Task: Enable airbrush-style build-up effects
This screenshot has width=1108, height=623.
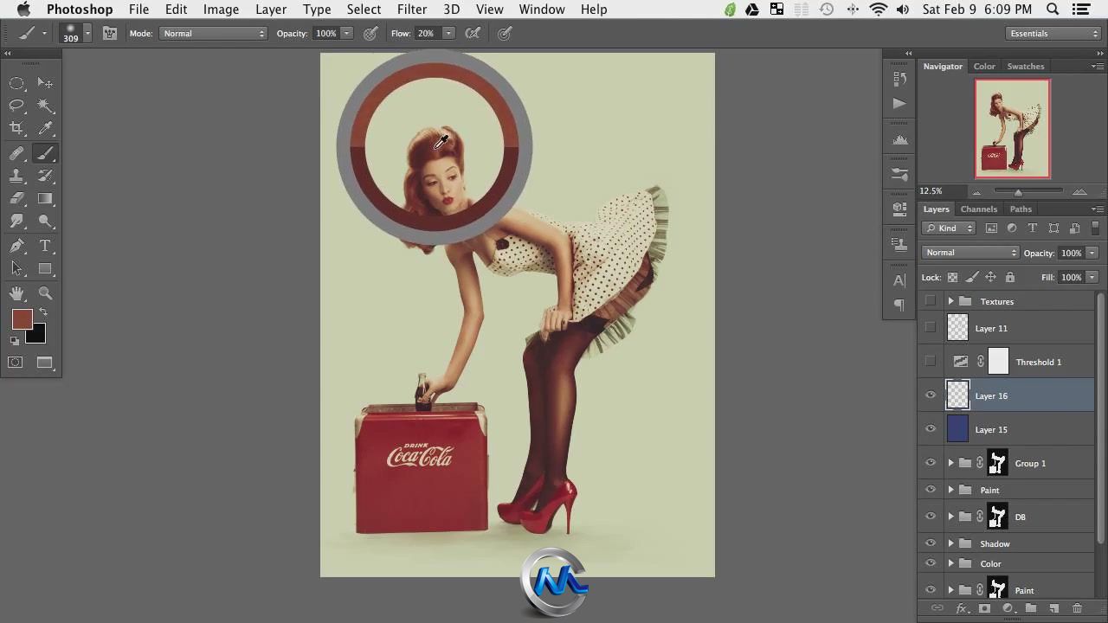Action: point(473,33)
